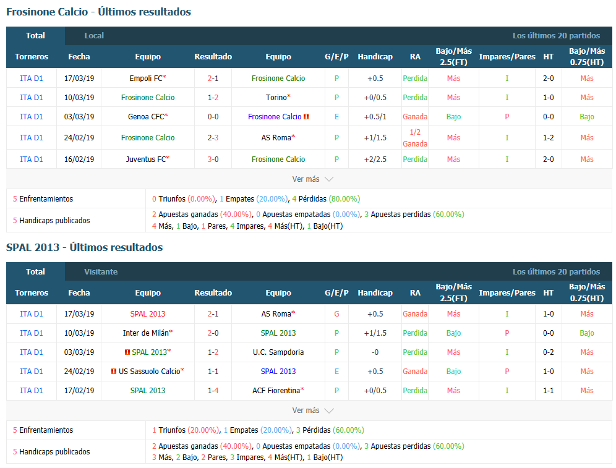This screenshot has width=616, height=468.
Task: Click the date 17/02/19
Action: (79, 391)
